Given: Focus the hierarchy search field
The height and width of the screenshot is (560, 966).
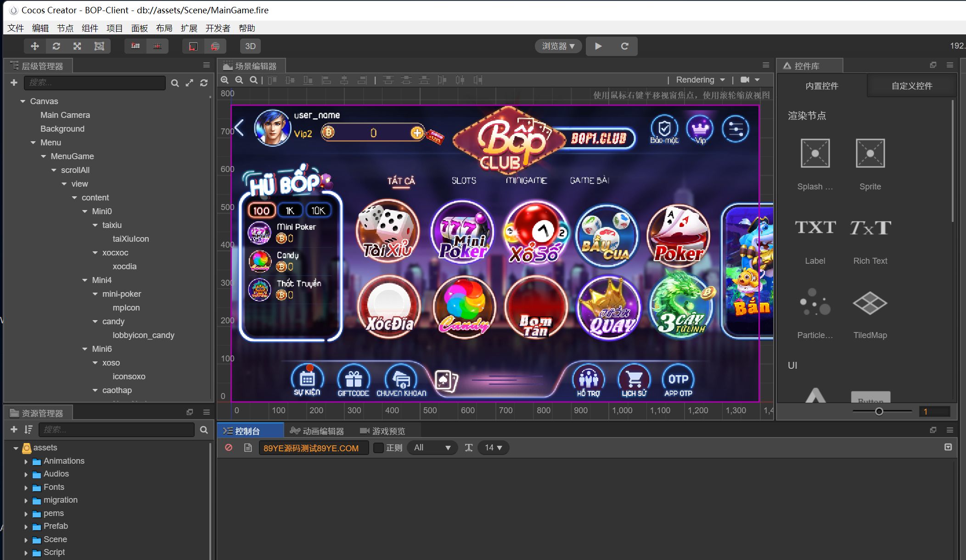Looking at the screenshot, I should 95,83.
